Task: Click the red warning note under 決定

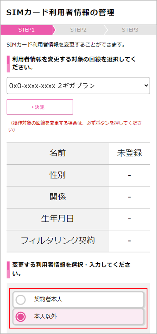Action: pos(76,126)
